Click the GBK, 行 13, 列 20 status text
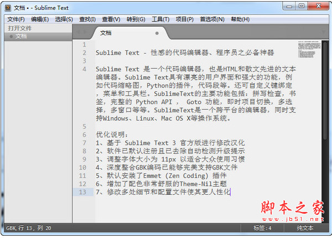The height and width of the screenshot is (238, 332). [29, 228]
